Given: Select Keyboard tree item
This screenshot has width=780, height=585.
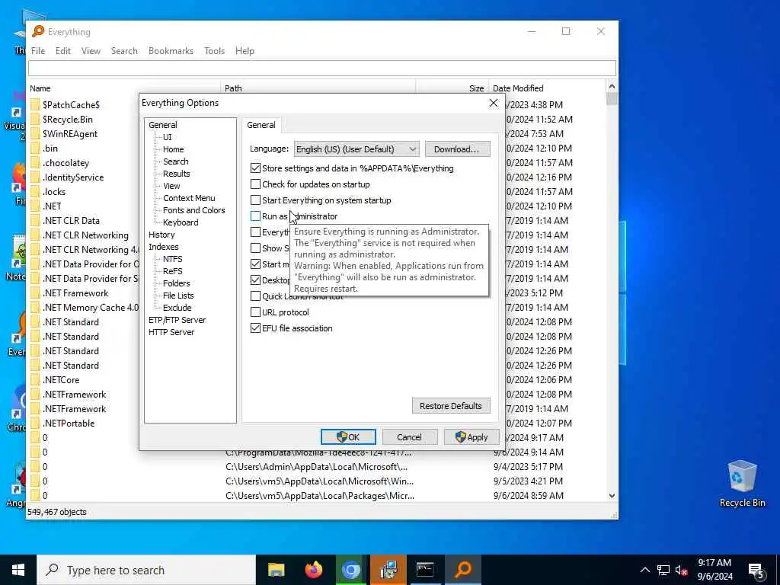Looking at the screenshot, I should (x=181, y=222).
